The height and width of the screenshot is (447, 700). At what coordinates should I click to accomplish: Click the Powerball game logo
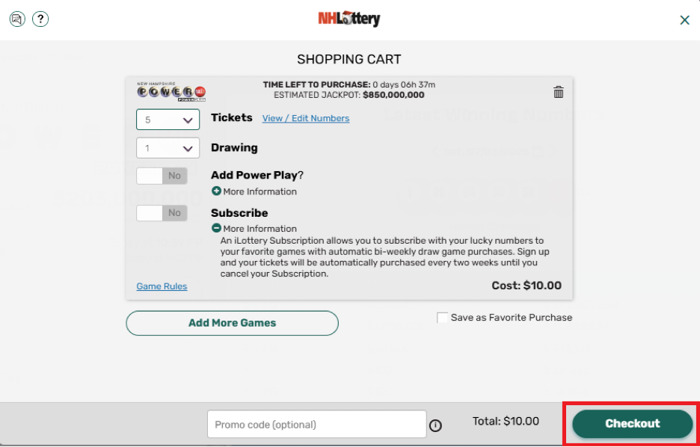[x=171, y=91]
